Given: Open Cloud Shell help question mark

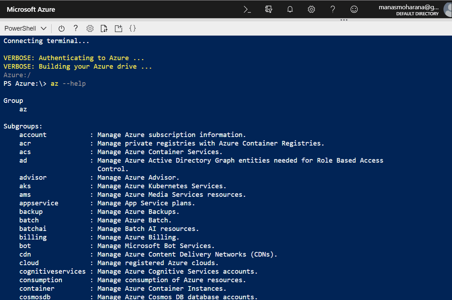Looking at the screenshot, I should coord(75,28).
